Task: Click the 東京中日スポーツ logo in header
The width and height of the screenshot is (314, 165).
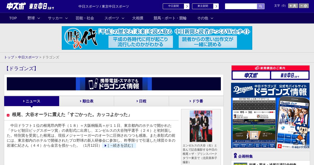Action: click(x=42, y=6)
